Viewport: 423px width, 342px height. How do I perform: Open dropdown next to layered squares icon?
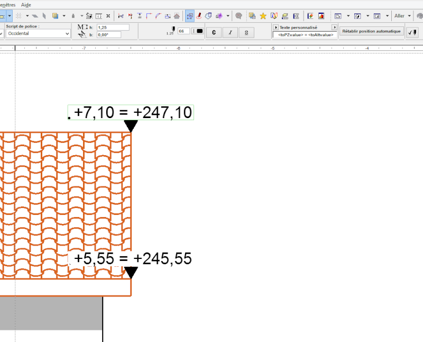63,16
